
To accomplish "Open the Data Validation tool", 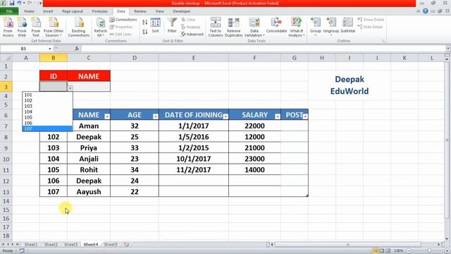I will 254,27.
